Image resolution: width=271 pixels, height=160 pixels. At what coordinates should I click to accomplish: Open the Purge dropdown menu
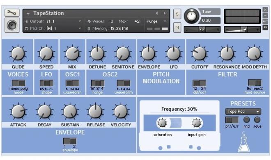tap(156, 21)
